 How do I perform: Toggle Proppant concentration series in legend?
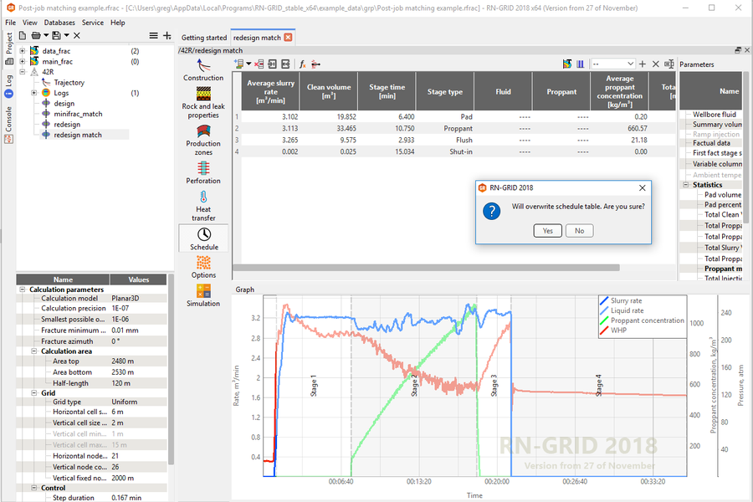604,320
